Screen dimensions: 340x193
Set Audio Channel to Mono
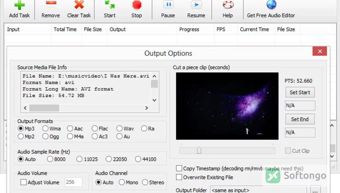click(122, 182)
